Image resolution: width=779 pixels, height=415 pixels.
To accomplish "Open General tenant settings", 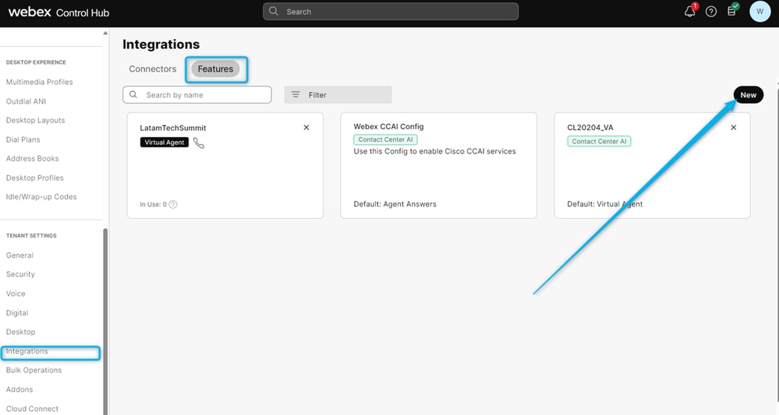I will (19, 255).
